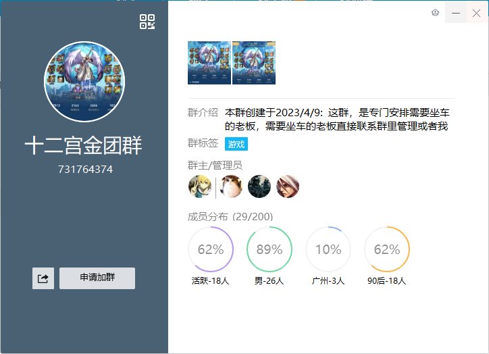Click the group number 731764374
Viewport: 489px width, 354px height.
point(86,170)
